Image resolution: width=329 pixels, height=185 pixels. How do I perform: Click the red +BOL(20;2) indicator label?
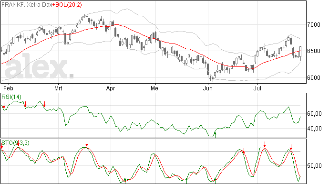[x=67, y=5]
